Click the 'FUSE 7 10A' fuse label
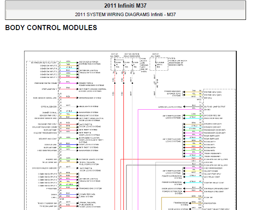 (127, 65)
